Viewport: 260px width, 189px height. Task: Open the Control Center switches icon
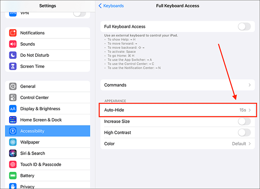click(13, 97)
